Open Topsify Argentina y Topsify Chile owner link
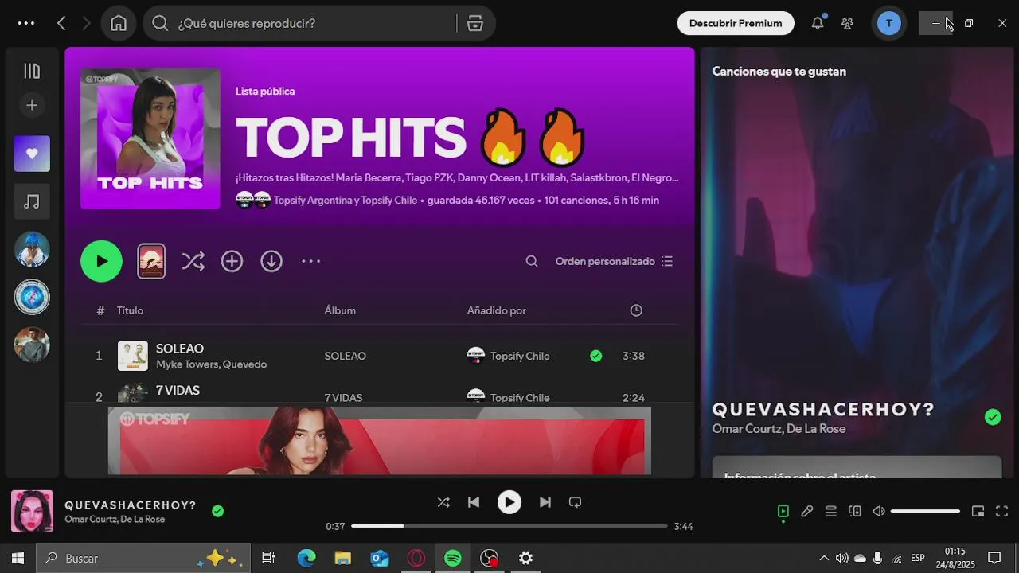This screenshot has width=1019, height=573. pos(346,201)
